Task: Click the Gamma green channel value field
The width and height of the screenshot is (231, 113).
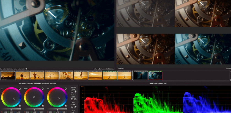Action: tap(34, 112)
